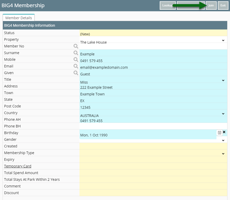The width and height of the screenshot is (230, 200).
Task: Click the Email field with email@exampledomain.com
Action: [x=153, y=66]
